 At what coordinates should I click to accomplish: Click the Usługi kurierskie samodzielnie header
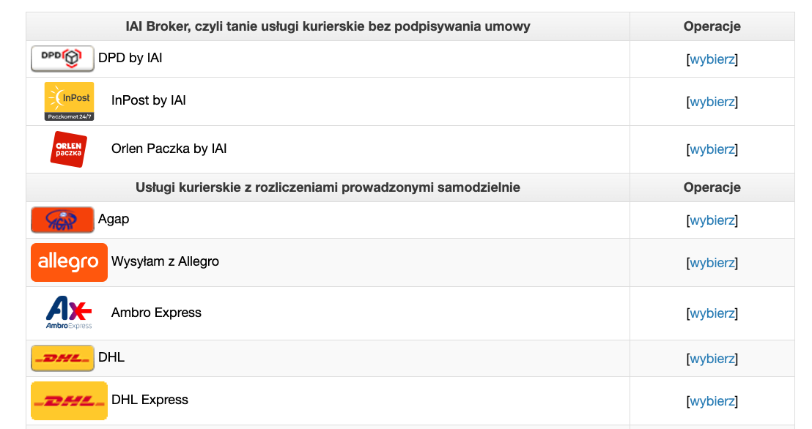tap(328, 187)
